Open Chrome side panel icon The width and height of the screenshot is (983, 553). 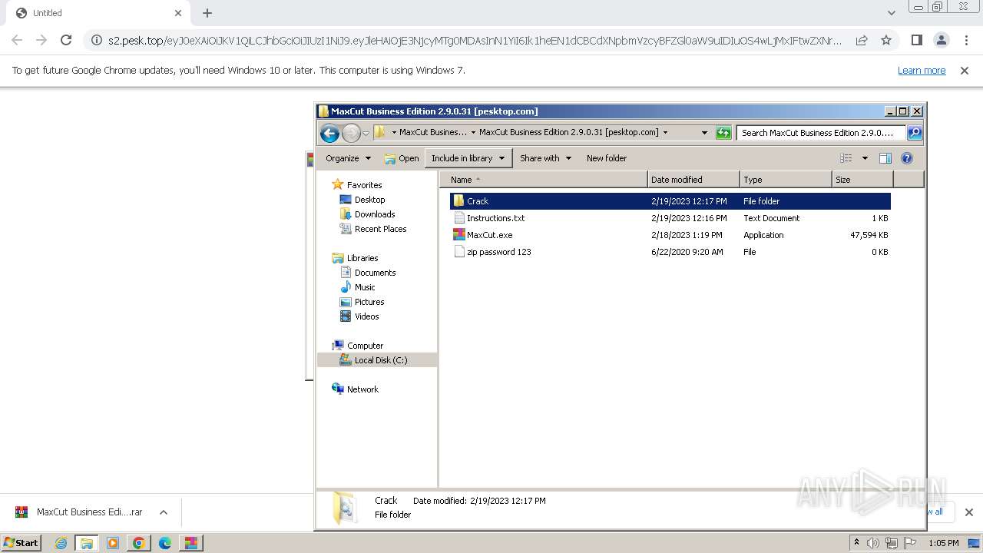coord(916,40)
